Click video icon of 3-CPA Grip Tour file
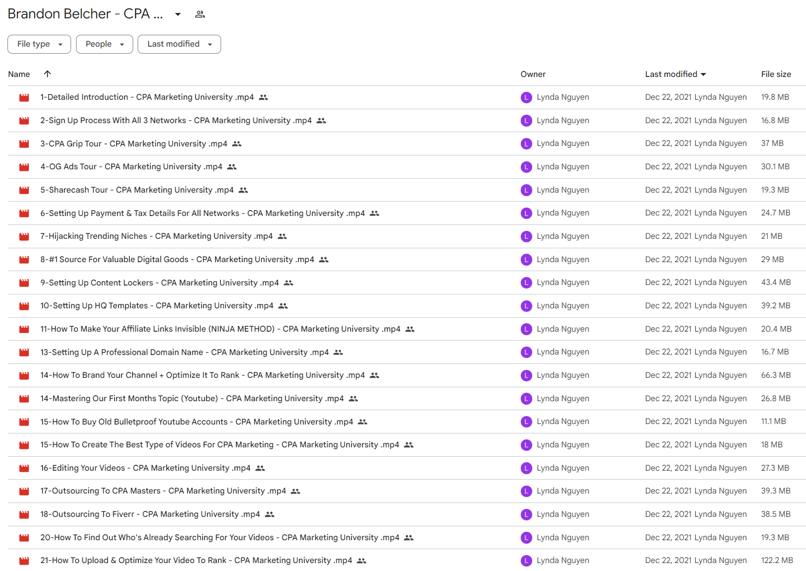 (24, 143)
